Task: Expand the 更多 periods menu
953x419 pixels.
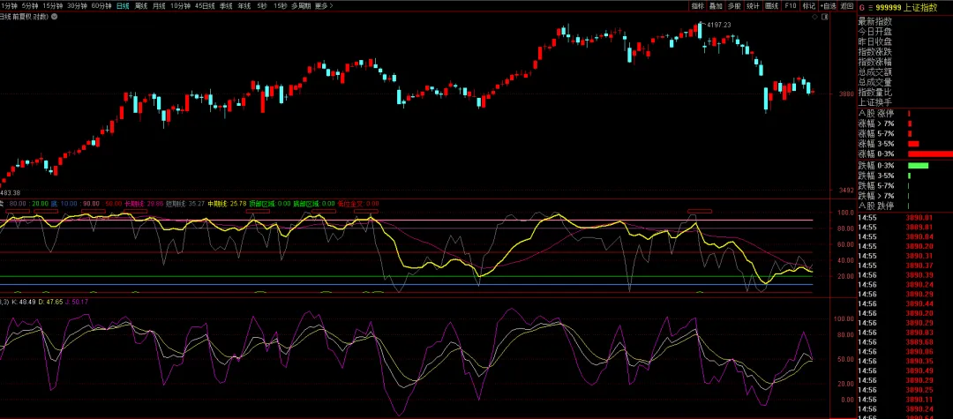Action: point(324,5)
